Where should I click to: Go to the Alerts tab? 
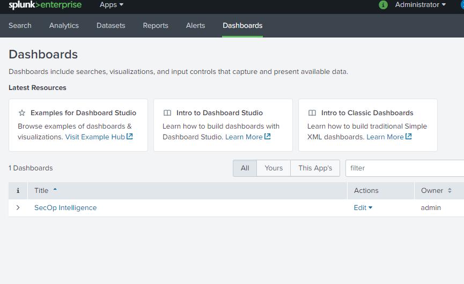(x=195, y=26)
